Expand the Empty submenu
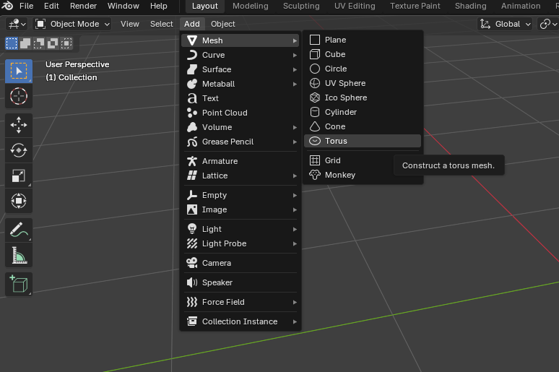Viewport: 559px width, 372px height. pos(240,195)
